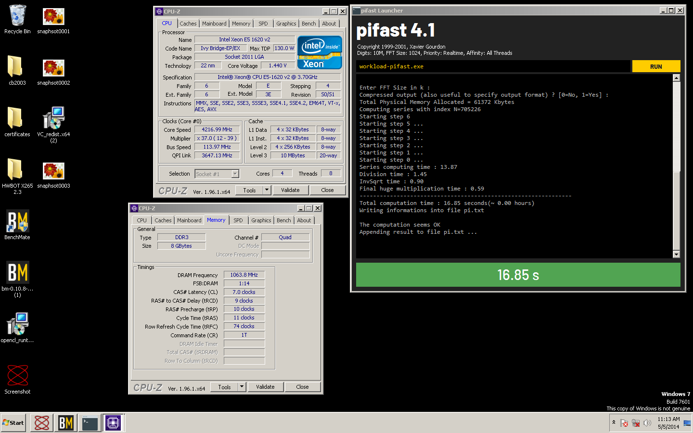
Task: Open Graphics tab in lower CPU-Z window
Action: [x=261, y=220]
